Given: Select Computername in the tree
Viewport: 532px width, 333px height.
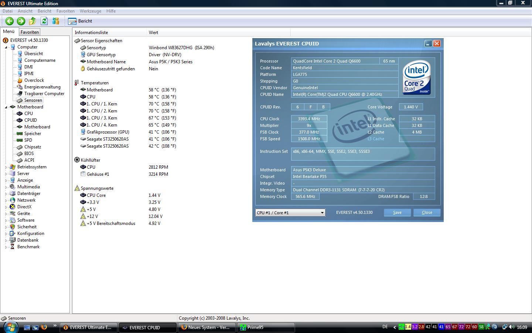Looking at the screenshot, I should [x=40, y=60].
